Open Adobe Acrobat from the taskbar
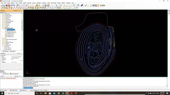The width and height of the screenshot is (170, 95). tap(71, 93)
